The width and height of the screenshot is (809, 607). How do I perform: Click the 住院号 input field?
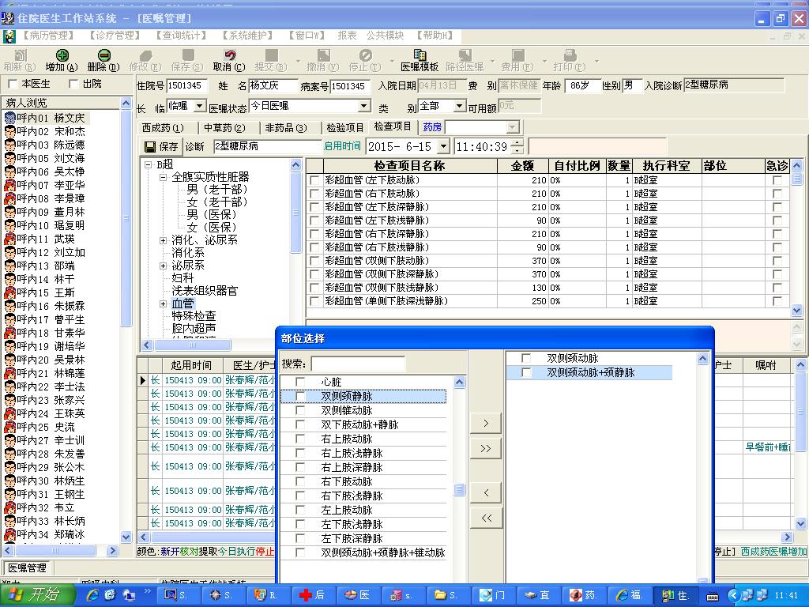(x=186, y=85)
